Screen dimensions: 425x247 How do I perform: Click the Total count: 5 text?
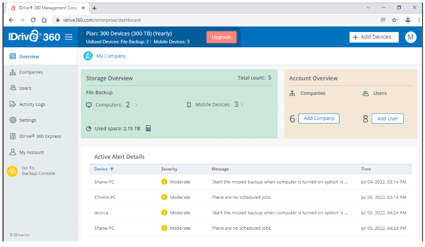[254, 78]
